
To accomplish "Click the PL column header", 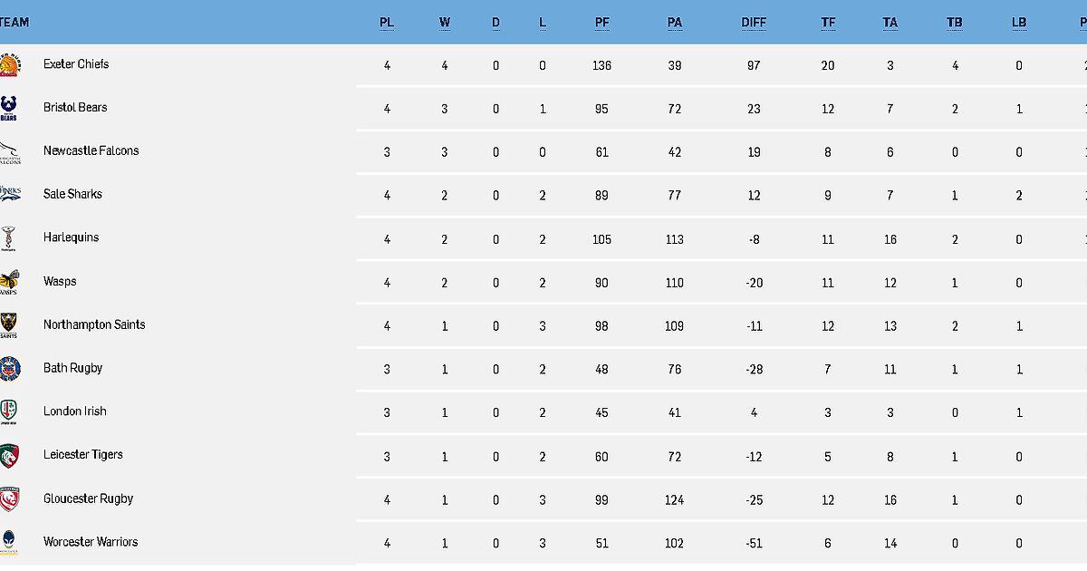I will pyautogui.click(x=387, y=23).
